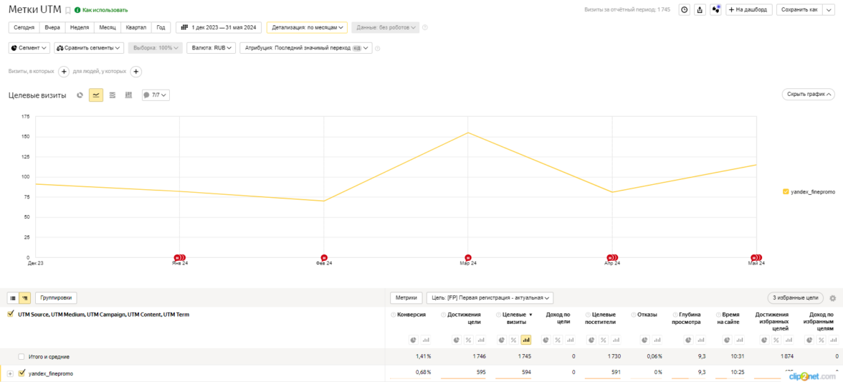Toggle the yandex_finepromo row checkbox

click(x=22, y=373)
